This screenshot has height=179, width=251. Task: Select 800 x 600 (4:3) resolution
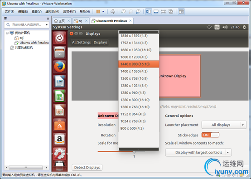click(139, 128)
